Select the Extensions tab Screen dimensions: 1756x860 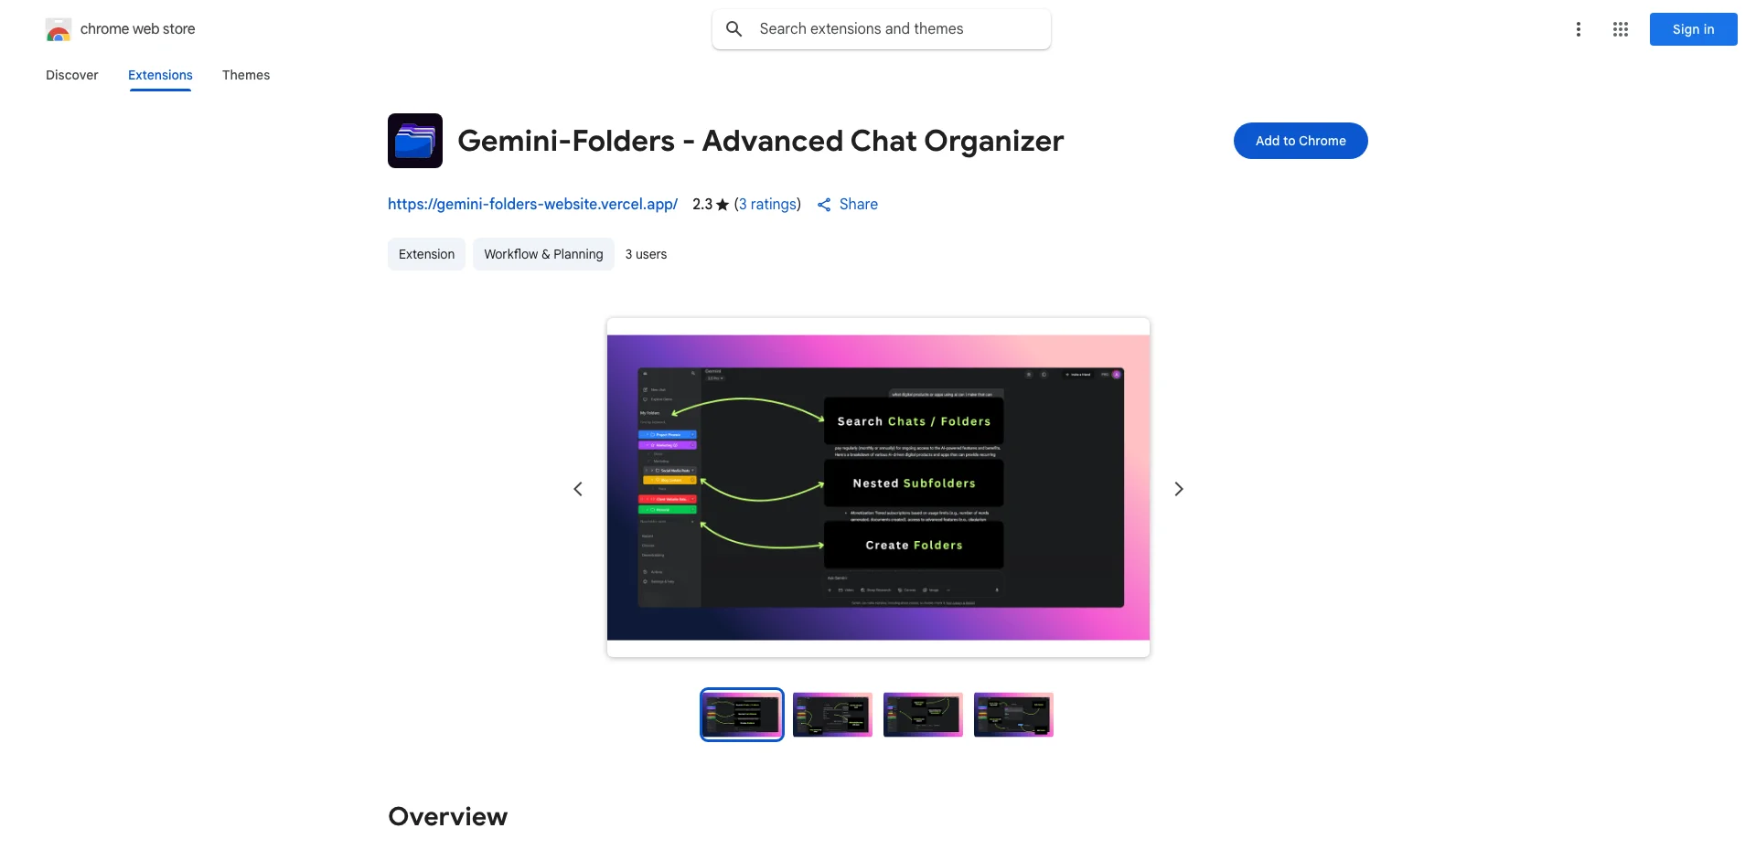point(159,75)
